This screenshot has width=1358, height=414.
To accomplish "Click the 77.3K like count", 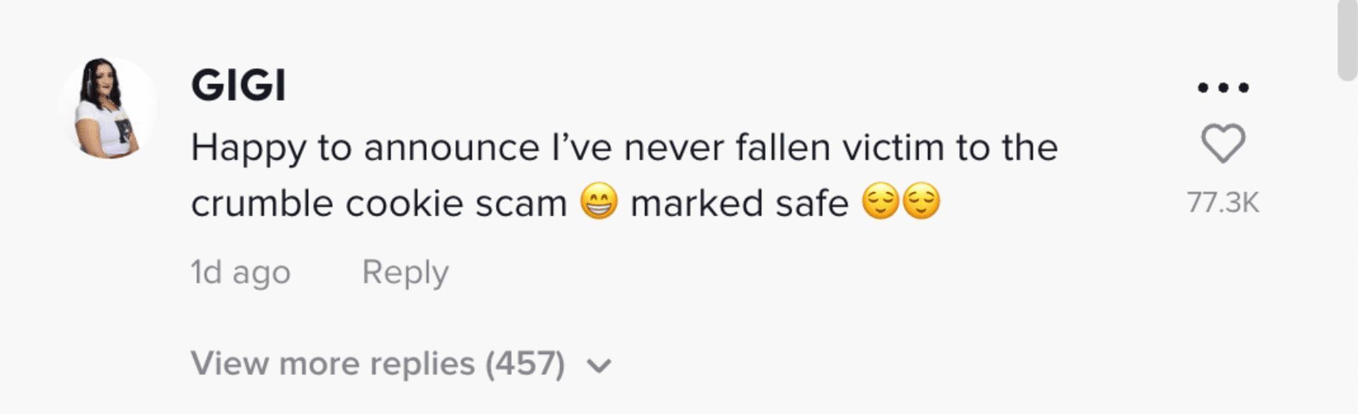I will pyautogui.click(x=1223, y=202).
